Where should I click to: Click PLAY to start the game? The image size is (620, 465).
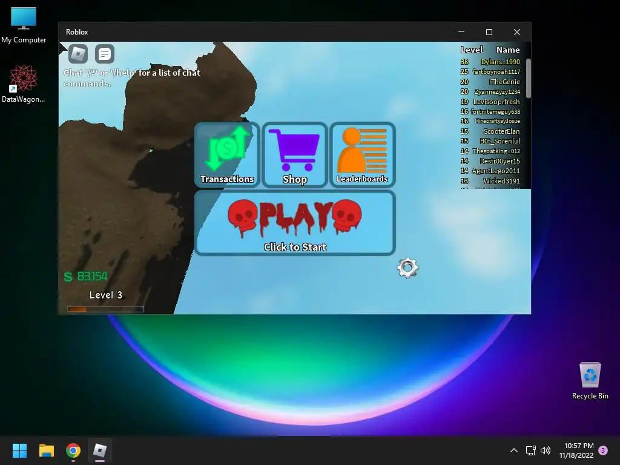pos(295,223)
